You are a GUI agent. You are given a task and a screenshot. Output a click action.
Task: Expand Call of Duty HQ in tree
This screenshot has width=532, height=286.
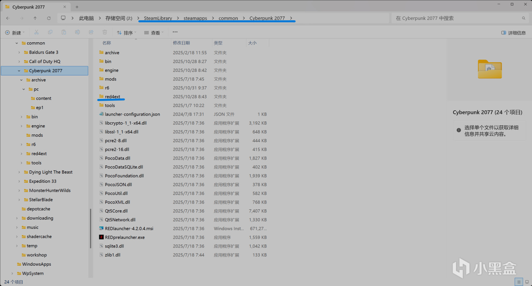coord(19,61)
